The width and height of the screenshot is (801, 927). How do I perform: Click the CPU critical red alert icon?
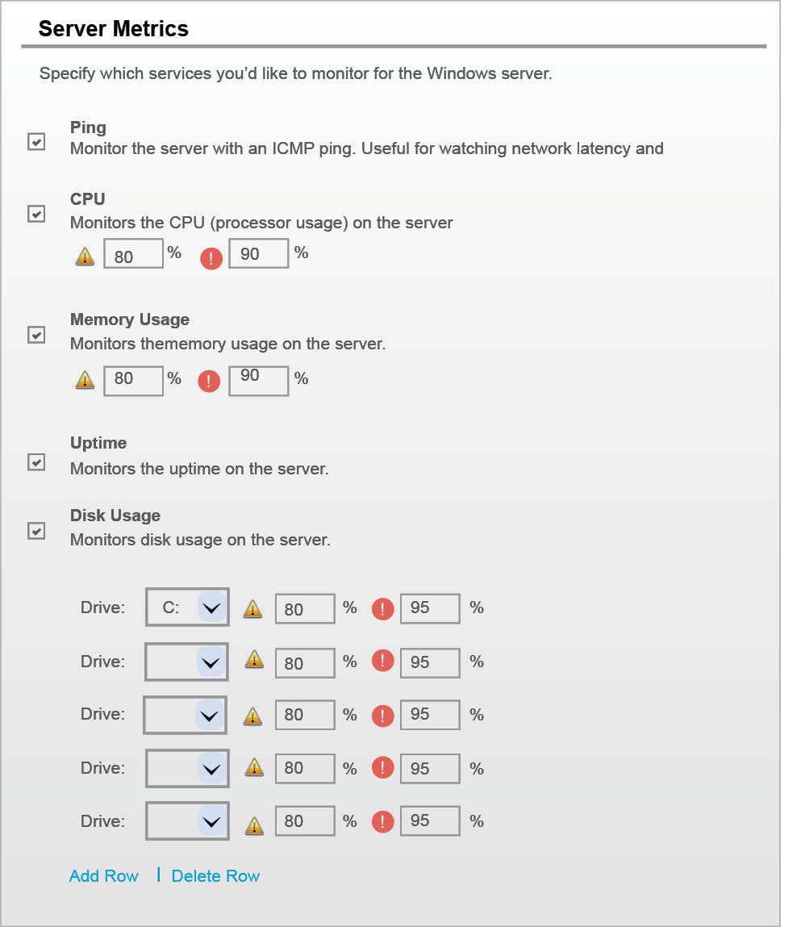[211, 258]
